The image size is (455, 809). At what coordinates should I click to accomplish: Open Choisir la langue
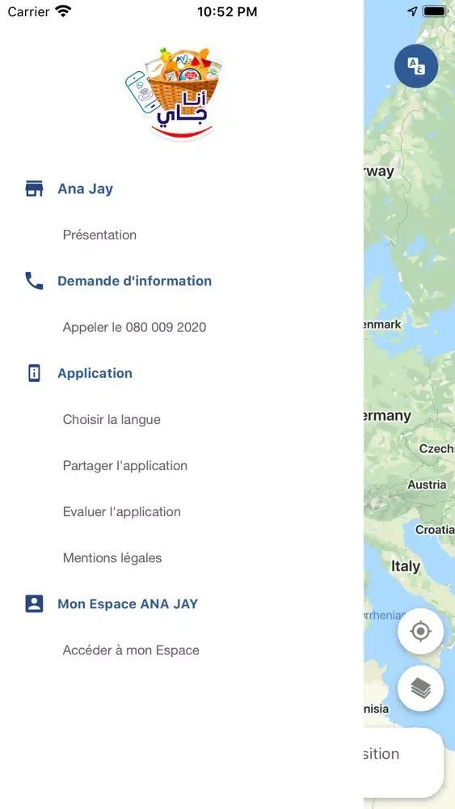pos(112,419)
